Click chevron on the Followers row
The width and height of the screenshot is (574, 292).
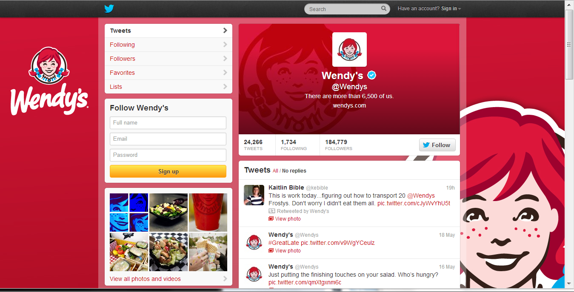pyautogui.click(x=225, y=59)
